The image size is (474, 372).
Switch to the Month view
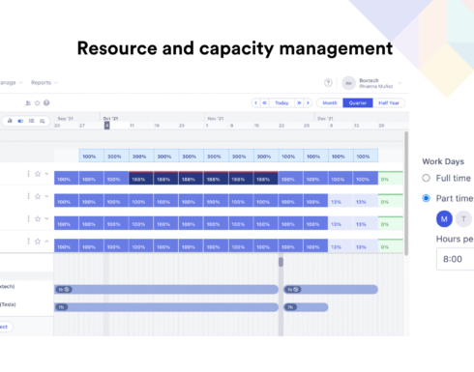click(330, 103)
